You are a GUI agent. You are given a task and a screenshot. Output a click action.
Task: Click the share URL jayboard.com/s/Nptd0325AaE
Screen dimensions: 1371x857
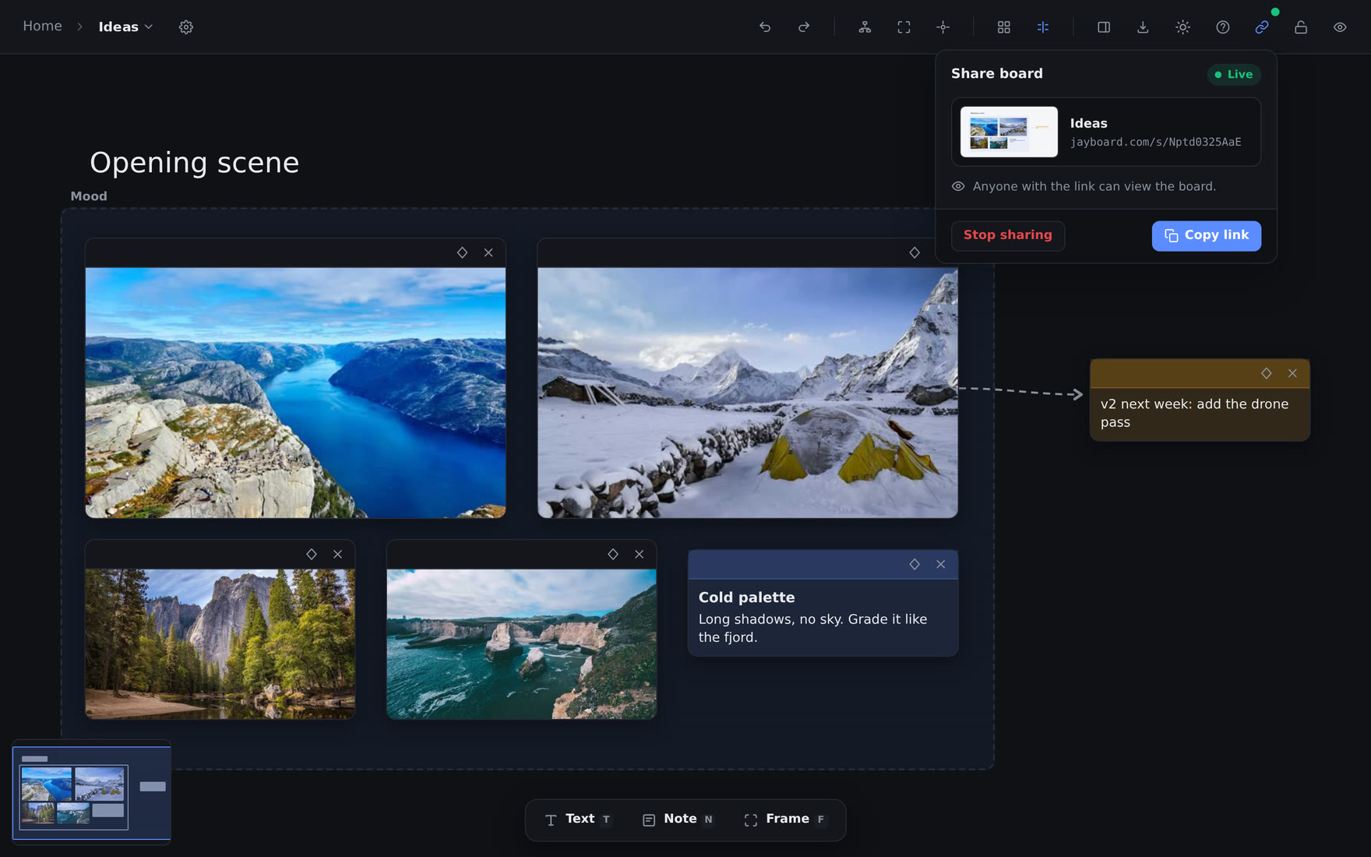tap(1155, 142)
